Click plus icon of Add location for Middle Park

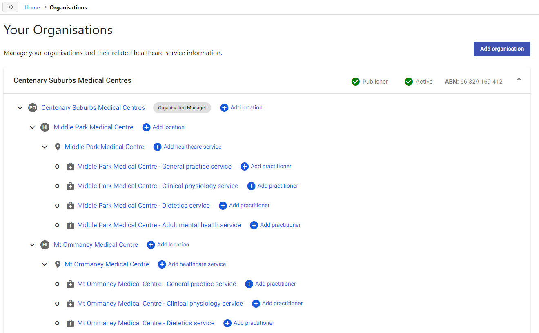click(x=146, y=127)
